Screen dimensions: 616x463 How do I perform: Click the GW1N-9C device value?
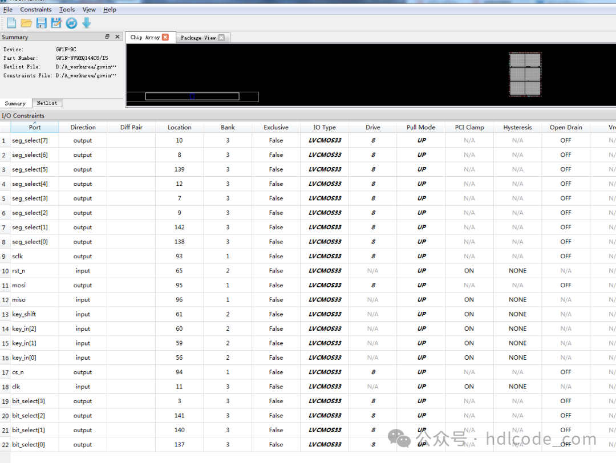(66, 50)
